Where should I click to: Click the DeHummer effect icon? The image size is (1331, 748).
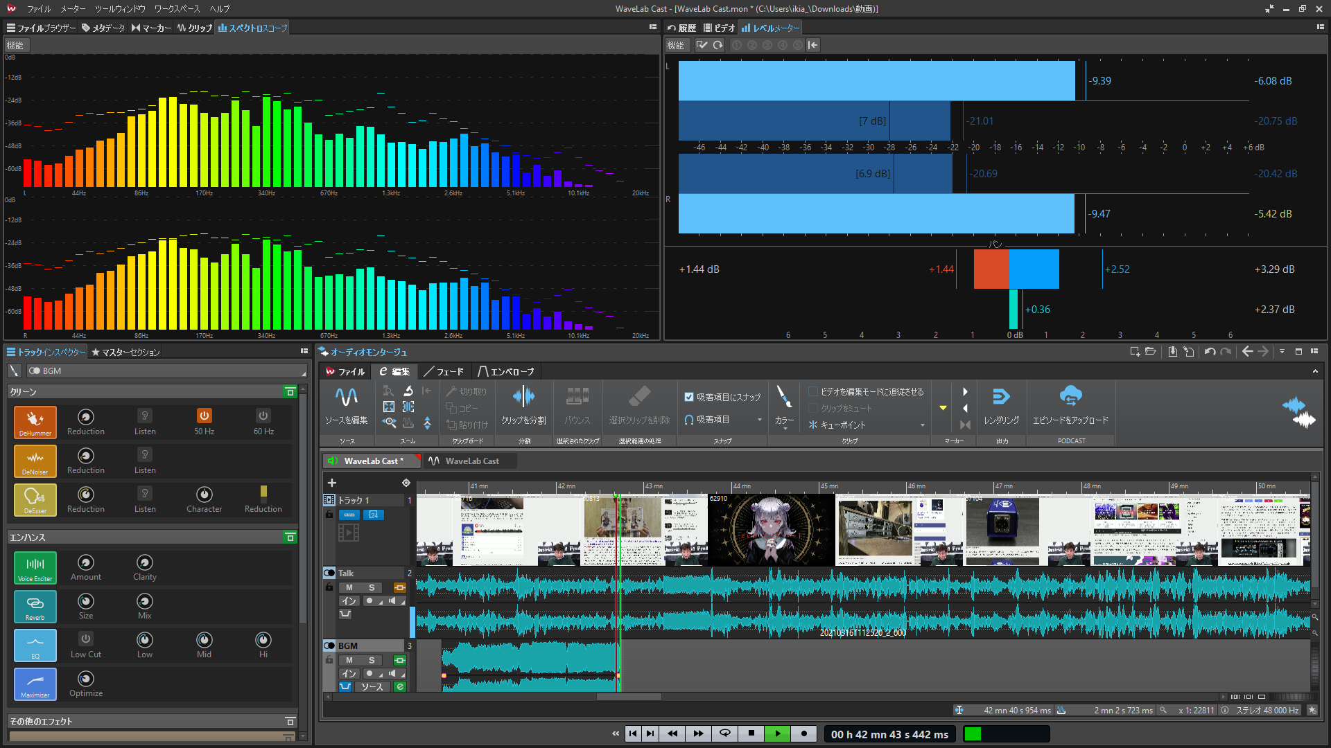(x=35, y=421)
